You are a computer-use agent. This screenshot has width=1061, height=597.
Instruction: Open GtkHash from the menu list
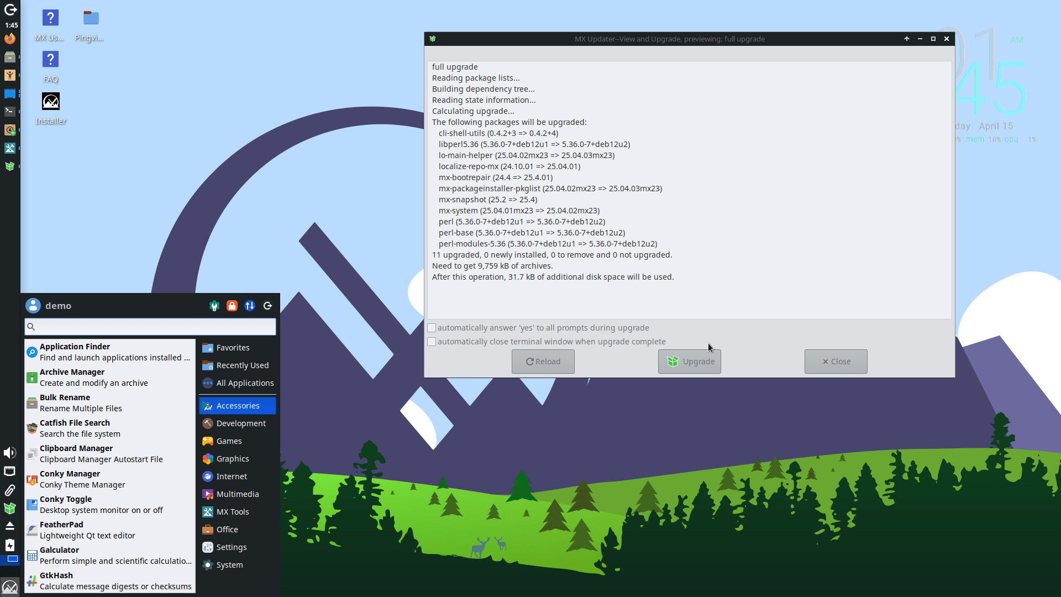tap(110, 581)
